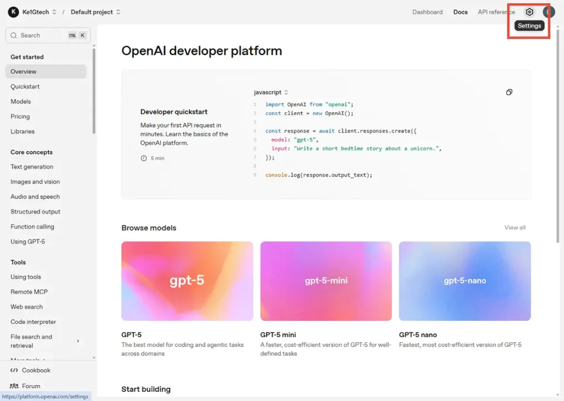564x401 pixels.
Task: Open the Libraries page
Action: (22, 131)
